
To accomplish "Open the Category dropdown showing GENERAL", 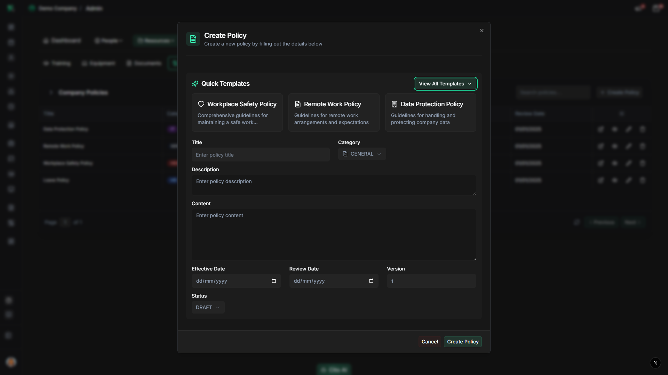I will point(362,154).
